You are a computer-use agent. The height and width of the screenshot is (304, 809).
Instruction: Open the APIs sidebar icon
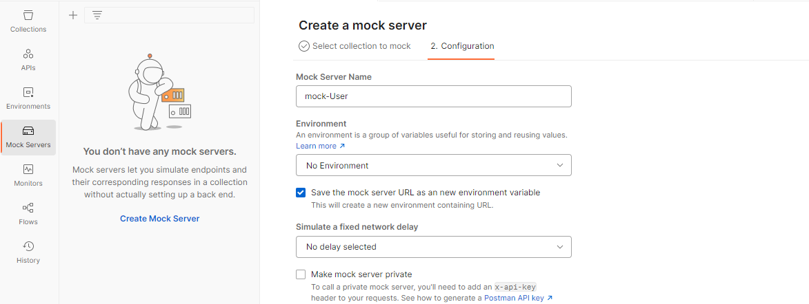pos(28,60)
